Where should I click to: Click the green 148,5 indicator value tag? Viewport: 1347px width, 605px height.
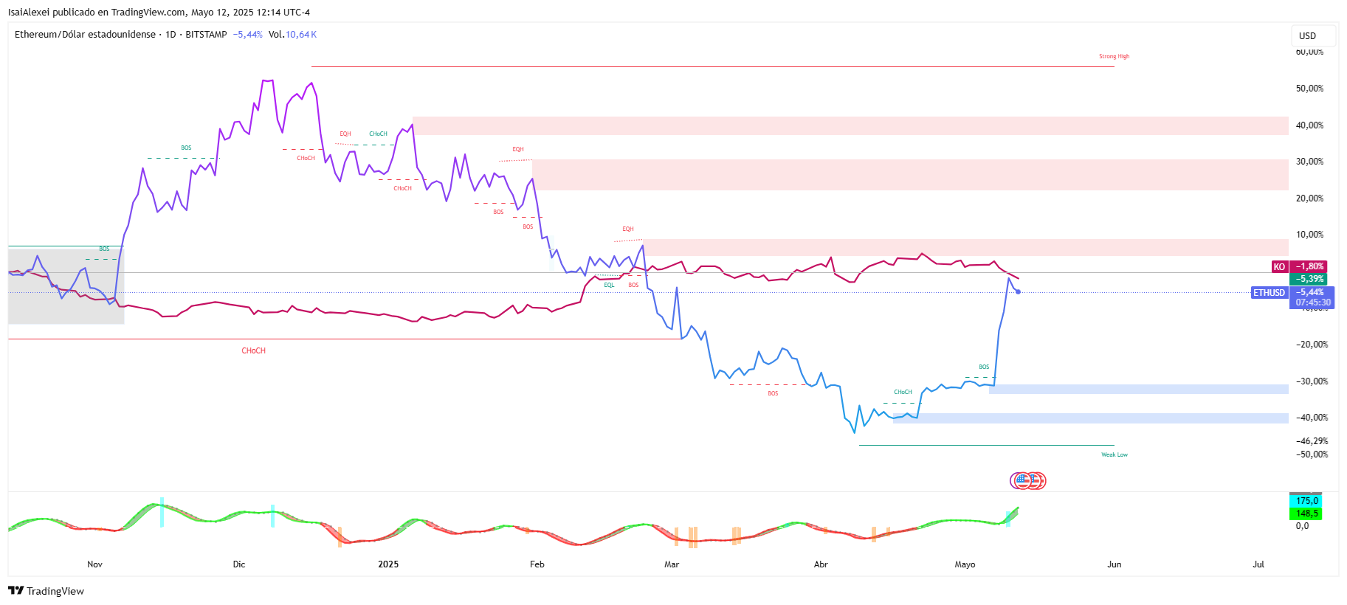(1306, 514)
